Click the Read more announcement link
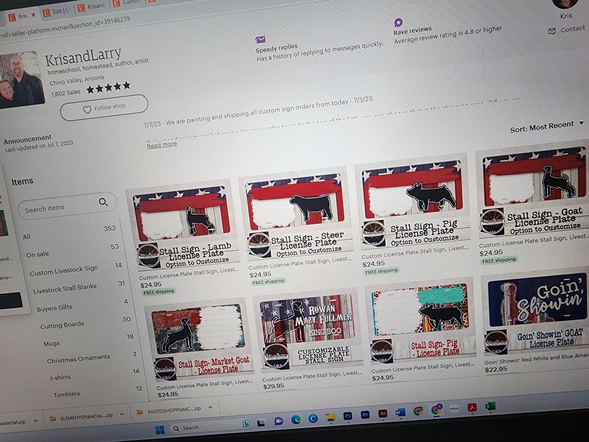Viewport: 589px width, 442px height. (x=162, y=144)
